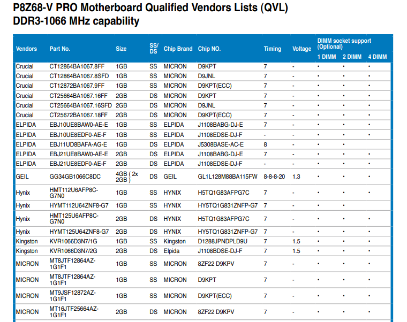This screenshot has height=322, width=407.
Task: Click chip number H5TQ1G83AFPG7C in HMT112U6AFP8C-G7N0 row
Action: tap(223, 193)
